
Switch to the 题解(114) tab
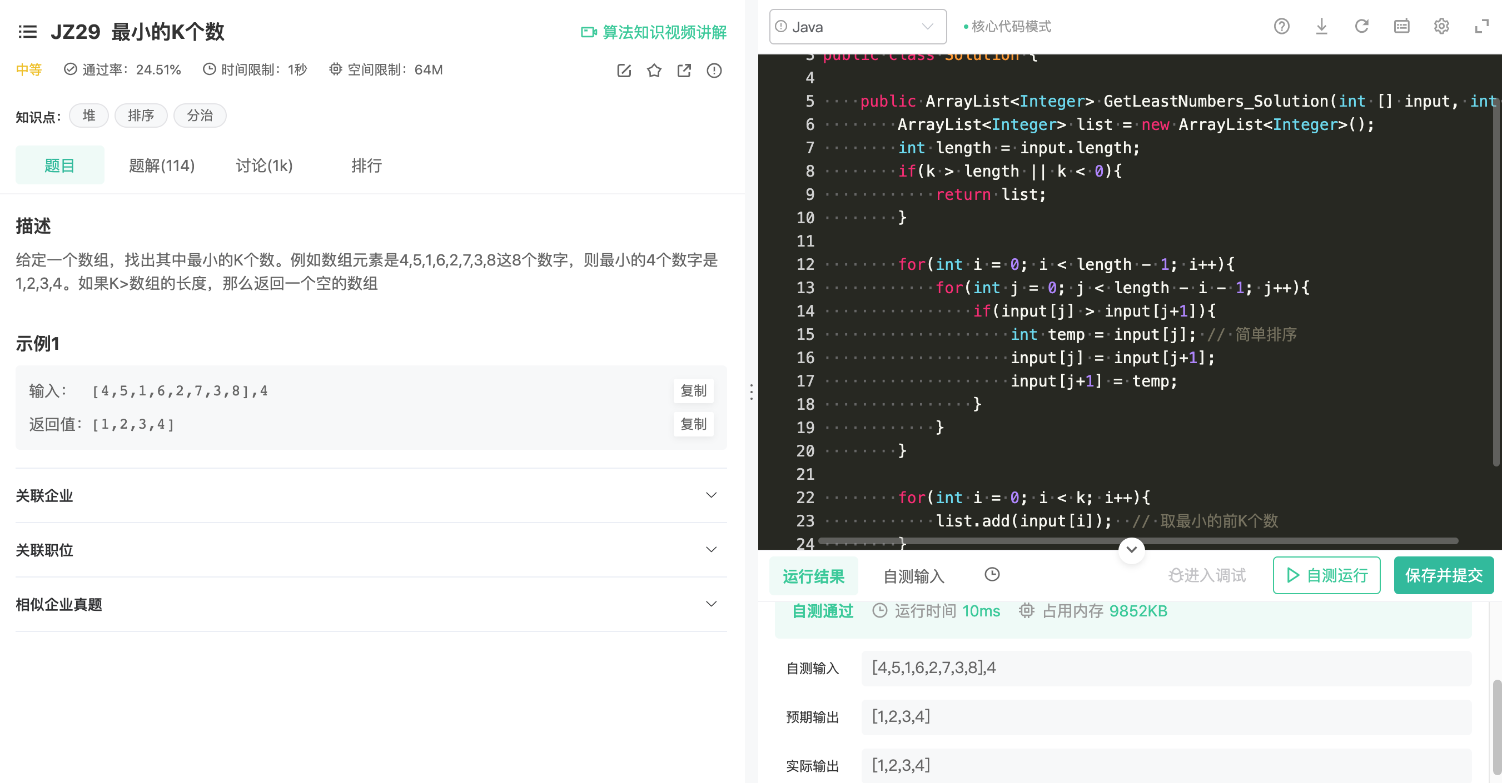click(x=162, y=165)
